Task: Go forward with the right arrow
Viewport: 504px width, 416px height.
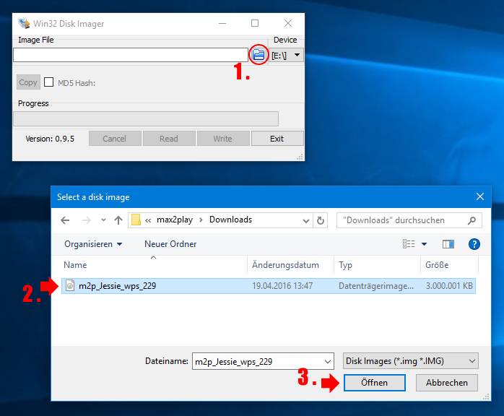Action: point(86,220)
